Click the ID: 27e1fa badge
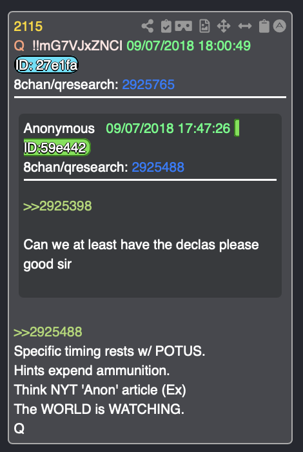303x452 pixels. [x=46, y=65]
